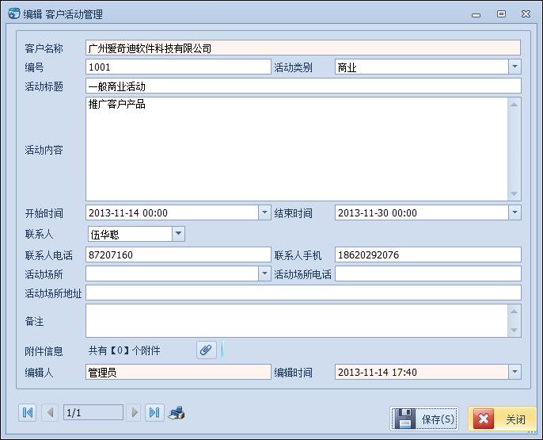Click the 活动标题 input field
Viewport: 543px width, 440px height.
[x=303, y=86]
